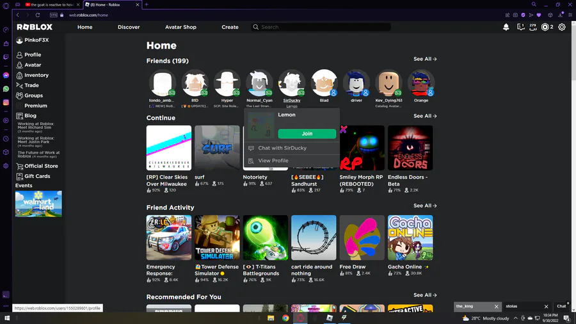The width and height of the screenshot is (576, 324).
Task: Open cart ride around nothing thumbnail
Action: click(x=314, y=238)
